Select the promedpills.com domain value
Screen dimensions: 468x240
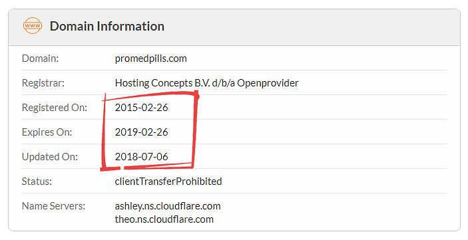(x=150, y=59)
